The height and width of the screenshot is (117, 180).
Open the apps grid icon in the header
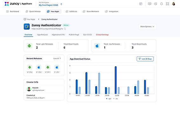(x=168, y=4)
